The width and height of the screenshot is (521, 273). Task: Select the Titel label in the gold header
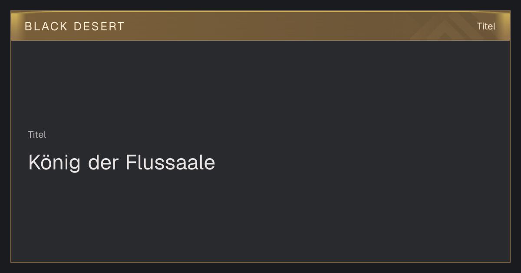click(x=486, y=26)
